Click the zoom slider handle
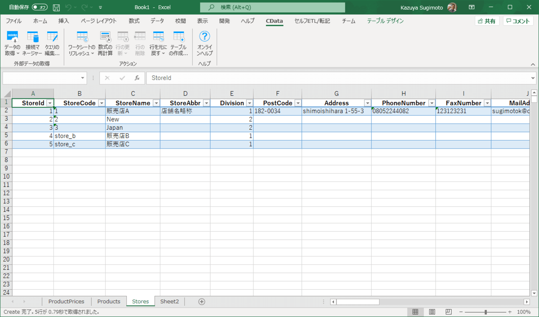 [486, 312]
